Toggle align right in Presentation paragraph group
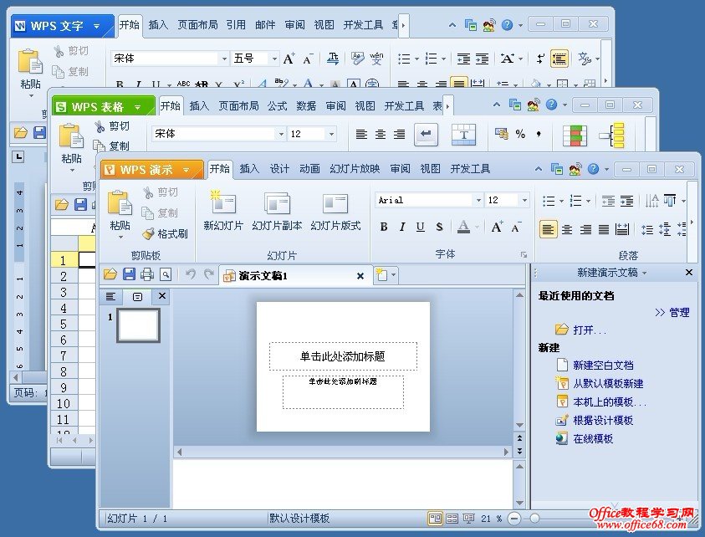705x537 pixels. (585, 230)
